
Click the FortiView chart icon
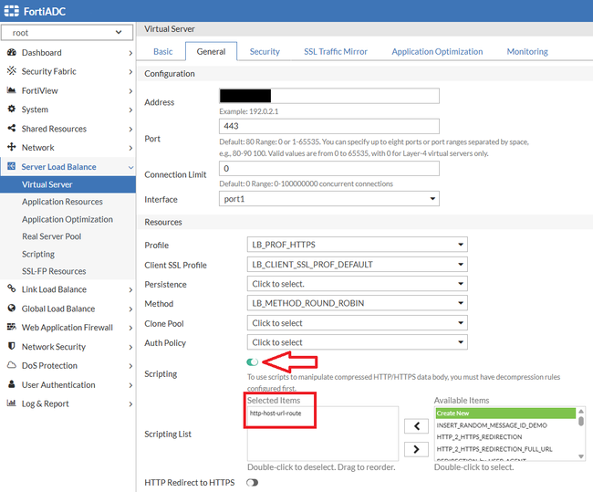(x=12, y=90)
